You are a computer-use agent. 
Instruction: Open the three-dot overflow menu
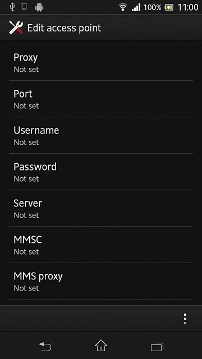pyautogui.click(x=185, y=319)
